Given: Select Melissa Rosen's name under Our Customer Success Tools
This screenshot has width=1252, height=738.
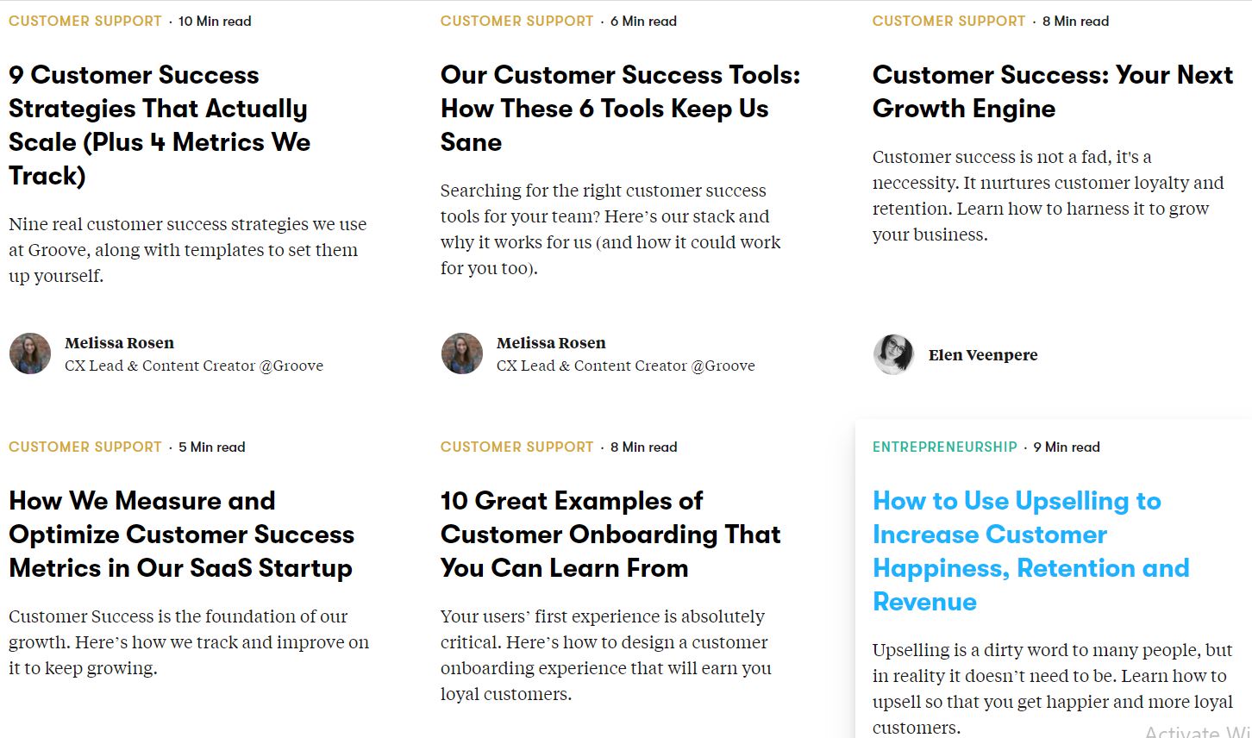Looking at the screenshot, I should pos(551,343).
